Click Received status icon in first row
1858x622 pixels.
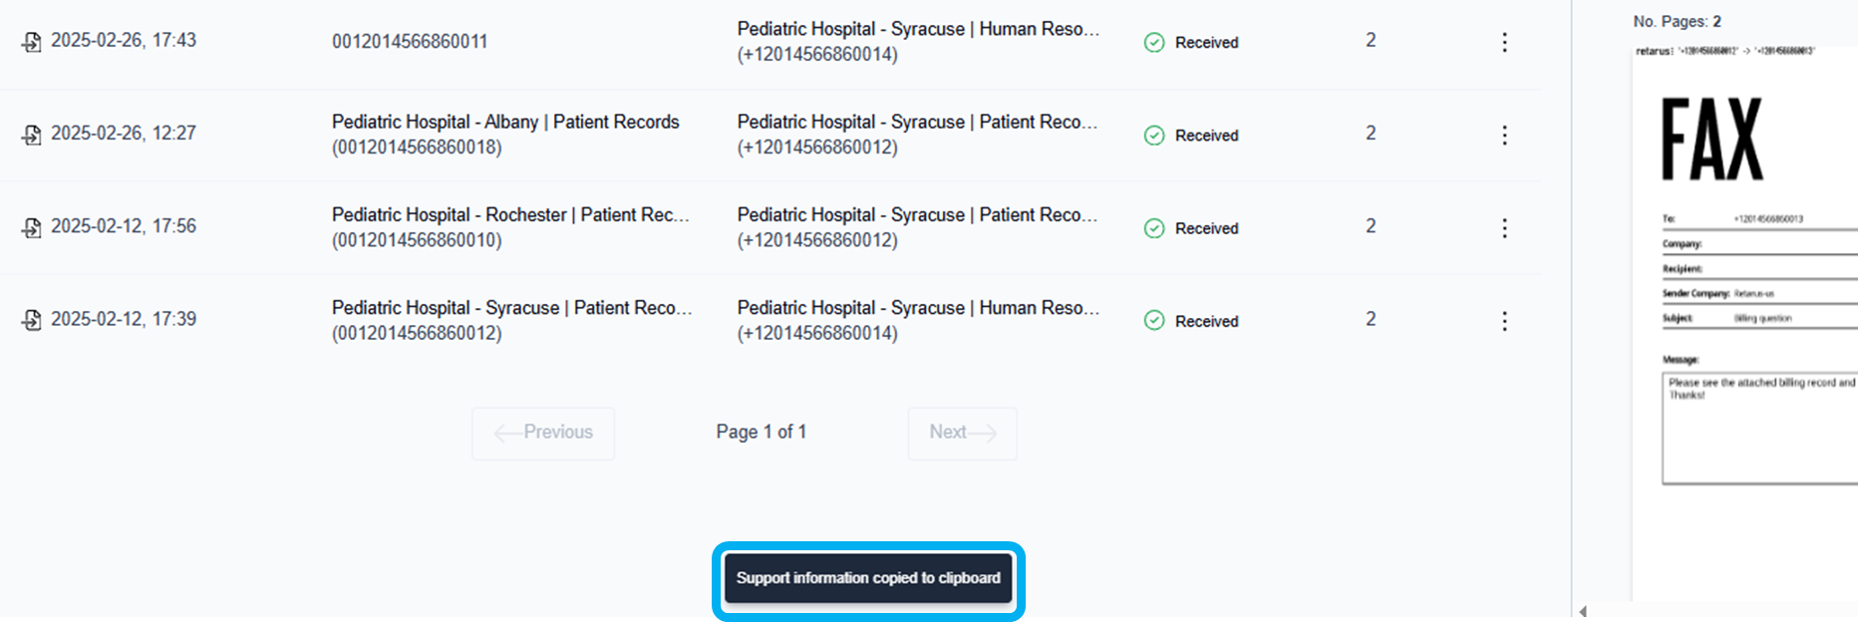(x=1154, y=42)
